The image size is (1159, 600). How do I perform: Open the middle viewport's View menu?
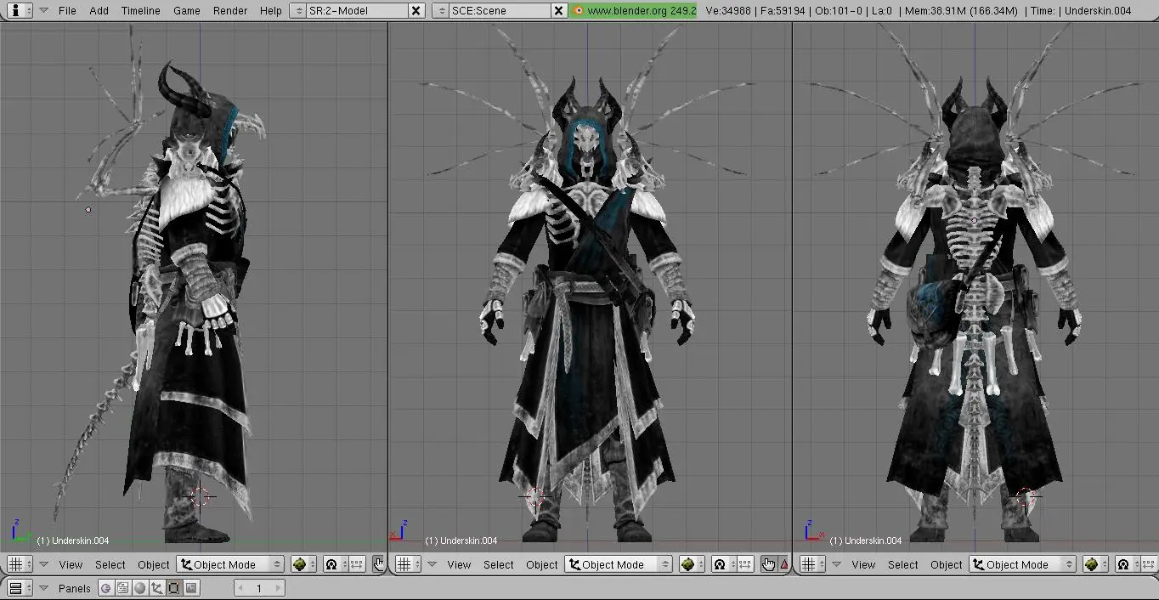coord(459,564)
